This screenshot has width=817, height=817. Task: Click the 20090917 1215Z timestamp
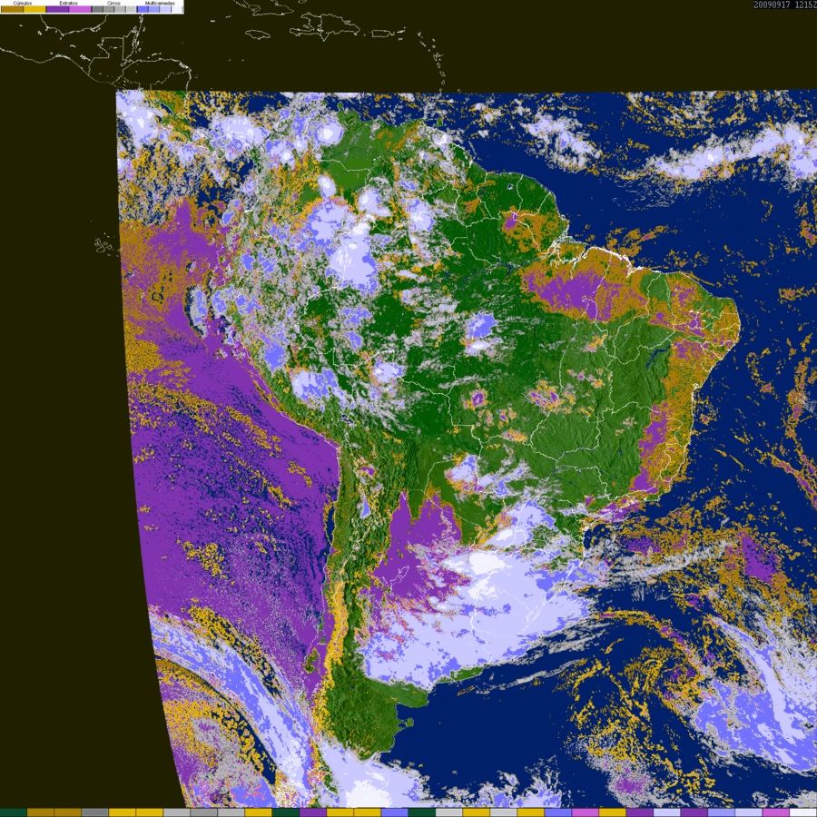(784, 5)
